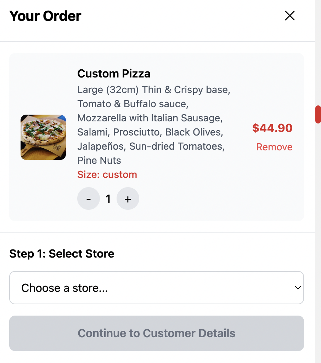
Task: Click the scrollbar track above the red thumb
Action: 318,53
